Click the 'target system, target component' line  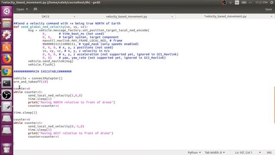pyautogui.click(x=80, y=37)
